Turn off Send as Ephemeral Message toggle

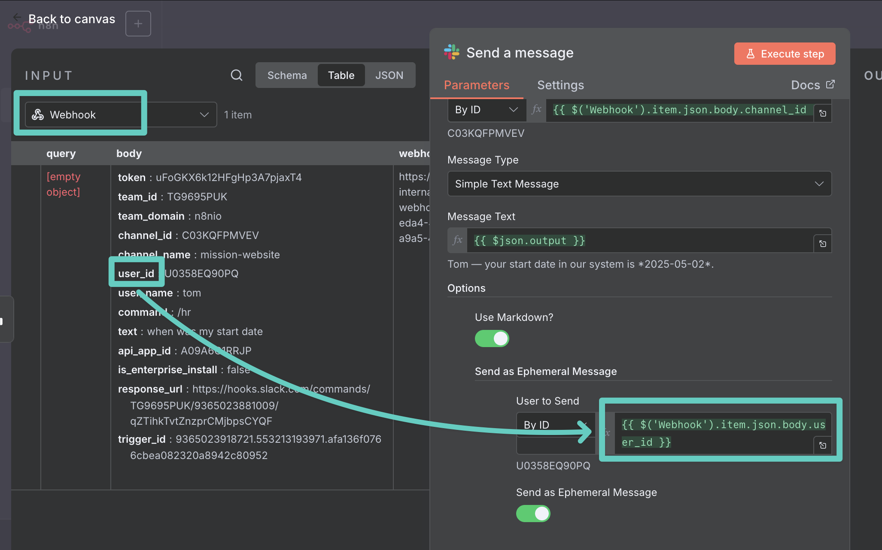coord(533,514)
